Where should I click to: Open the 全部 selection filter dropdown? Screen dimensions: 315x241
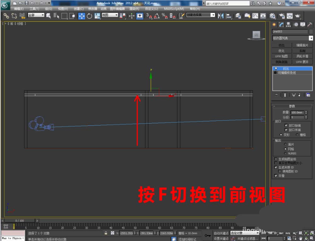pos(36,15)
